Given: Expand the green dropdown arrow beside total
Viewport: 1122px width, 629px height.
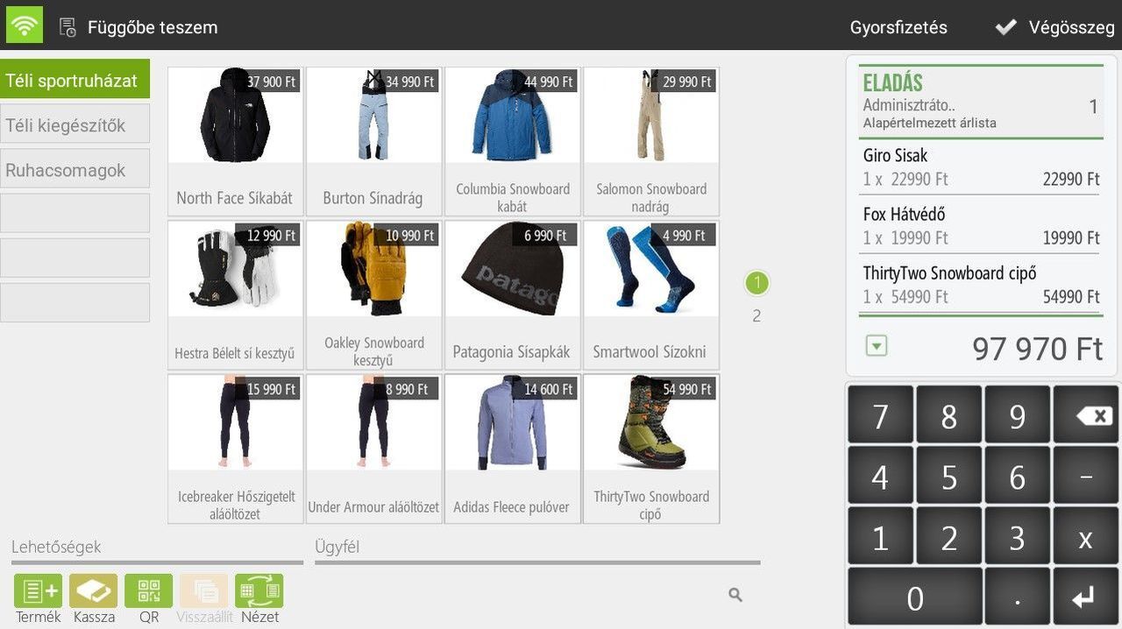Looking at the screenshot, I should (x=876, y=346).
